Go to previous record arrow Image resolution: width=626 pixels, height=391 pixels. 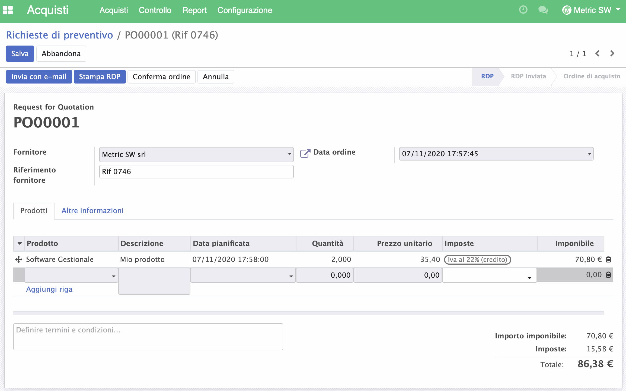tap(598, 53)
